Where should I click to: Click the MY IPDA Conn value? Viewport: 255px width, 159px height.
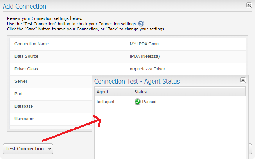144,44
